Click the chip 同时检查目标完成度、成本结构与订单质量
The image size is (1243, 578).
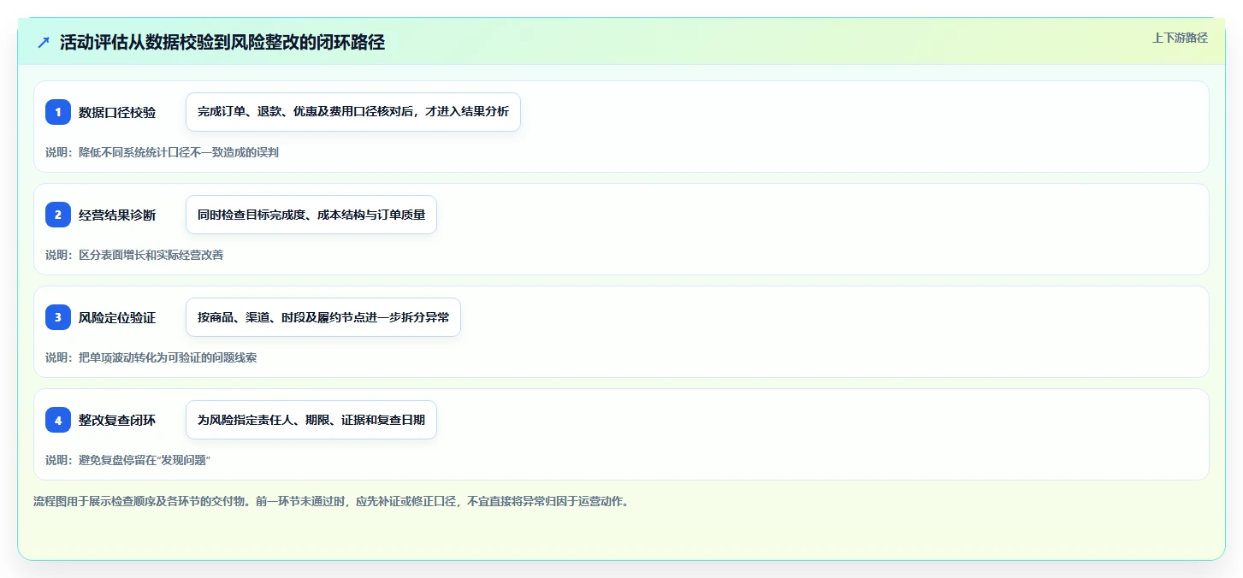click(311, 215)
